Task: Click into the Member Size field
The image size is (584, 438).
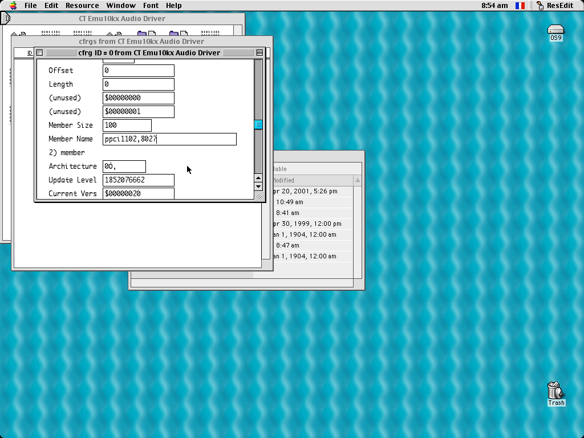Action: coord(127,125)
